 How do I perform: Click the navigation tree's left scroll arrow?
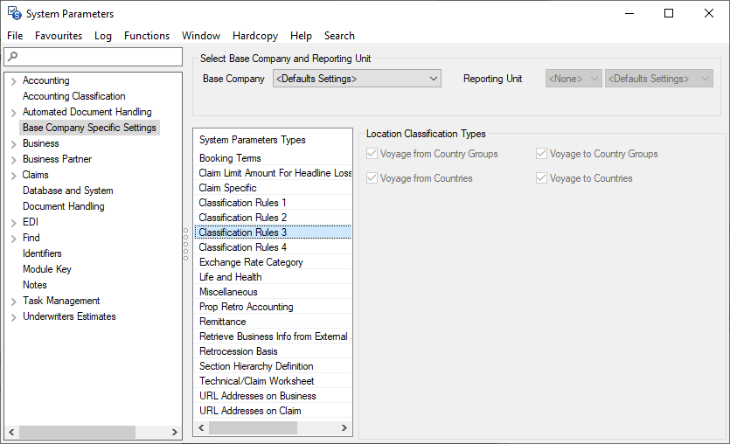(10, 432)
